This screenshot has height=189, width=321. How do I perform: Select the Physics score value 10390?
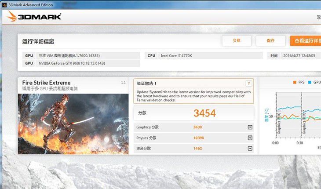click(199, 138)
